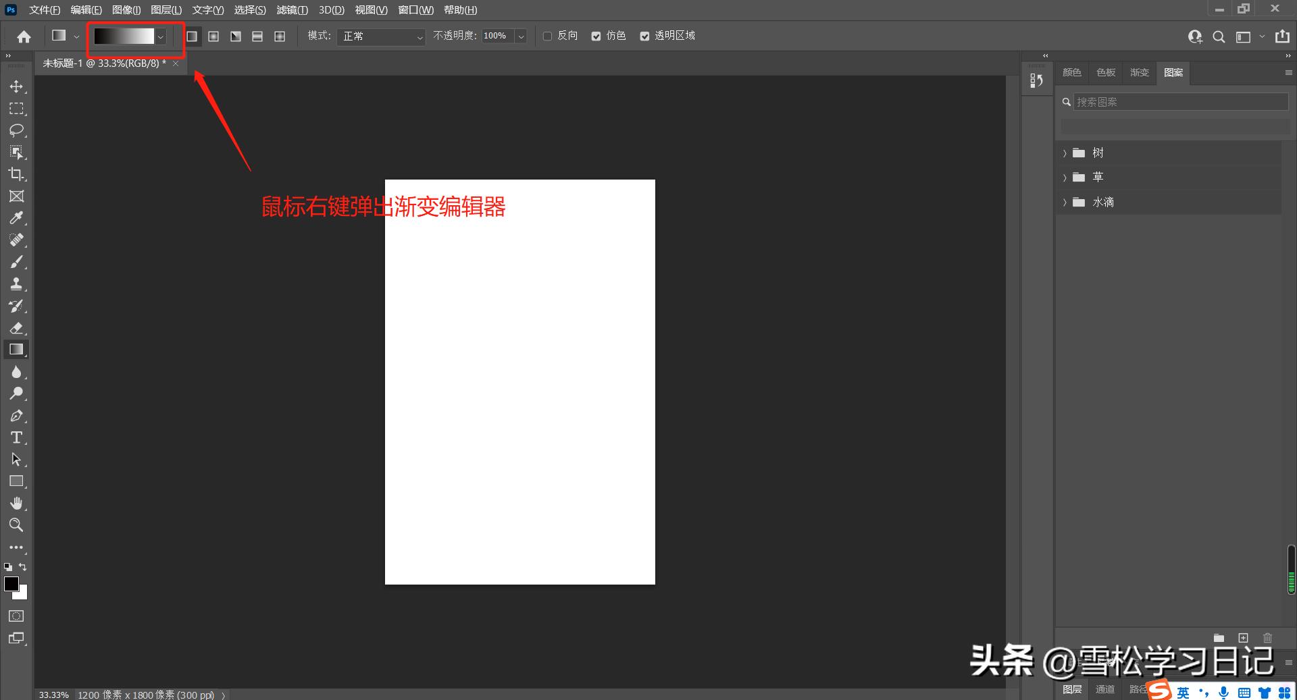Expand the 水滴 pattern group

(x=1065, y=202)
